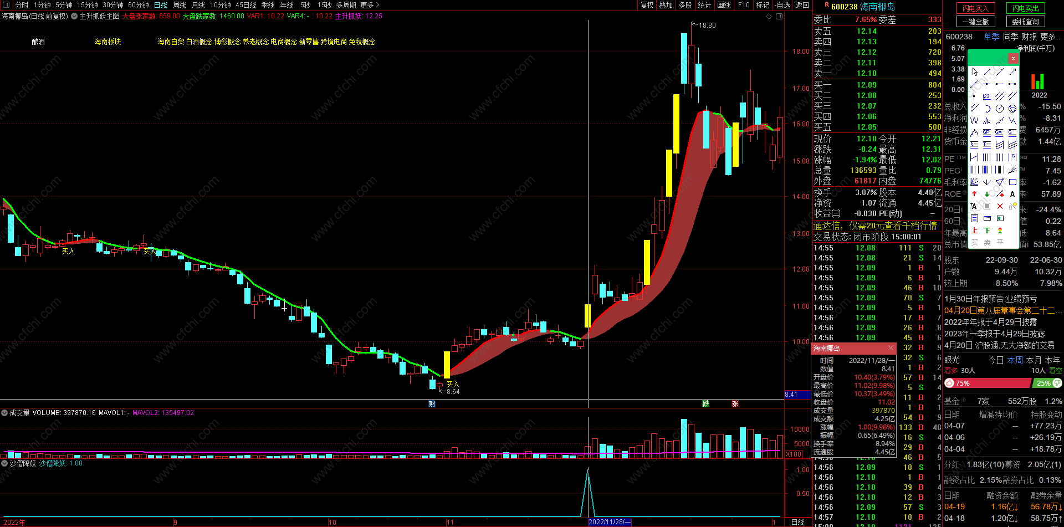Choose the arc drawing tool
The width and height of the screenshot is (1064, 527).
[987, 109]
